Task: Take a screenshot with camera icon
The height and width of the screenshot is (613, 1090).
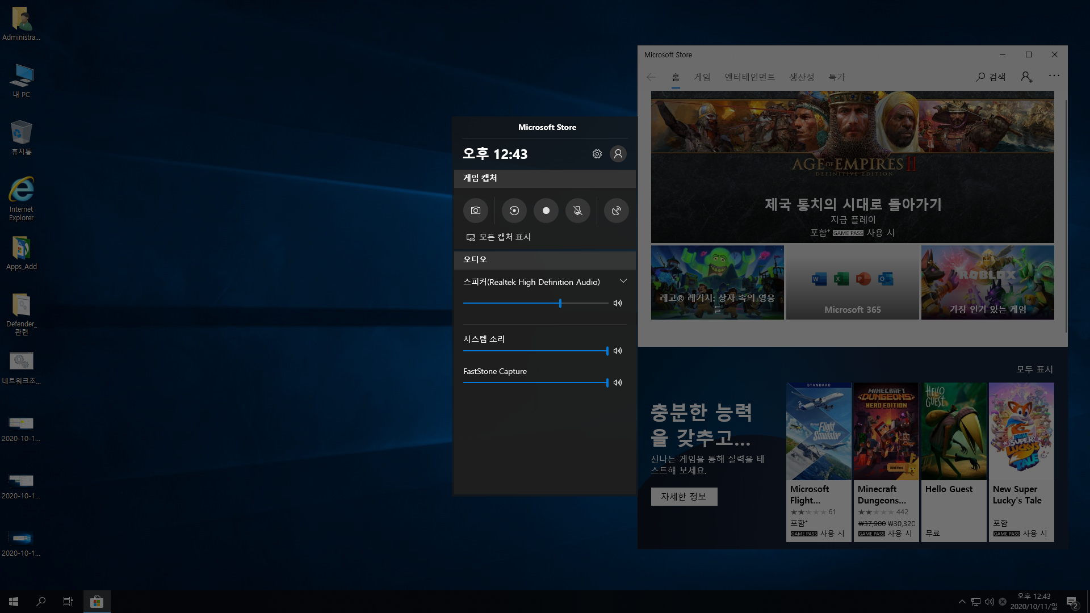Action: [x=476, y=211]
